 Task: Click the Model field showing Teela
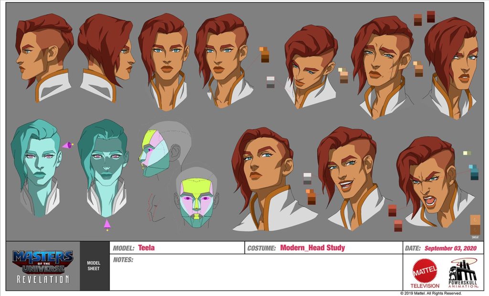[x=177, y=248]
